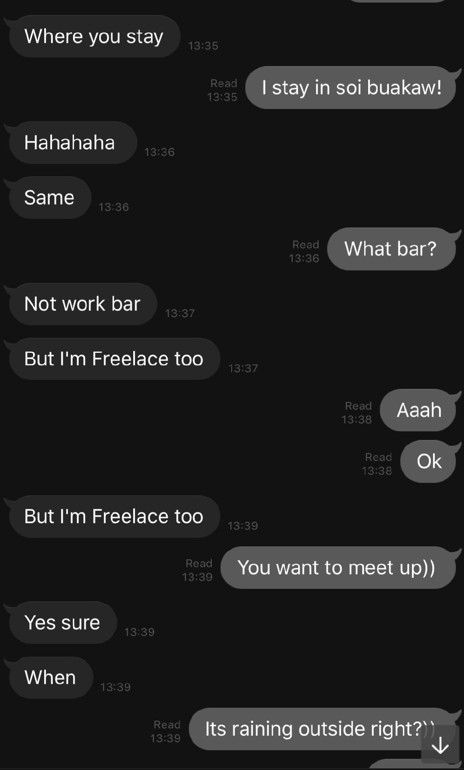Tap the 13:36 timestamp next to 'Hahahaha'
Image resolution: width=464 pixels, height=770 pixels.
coord(159,152)
